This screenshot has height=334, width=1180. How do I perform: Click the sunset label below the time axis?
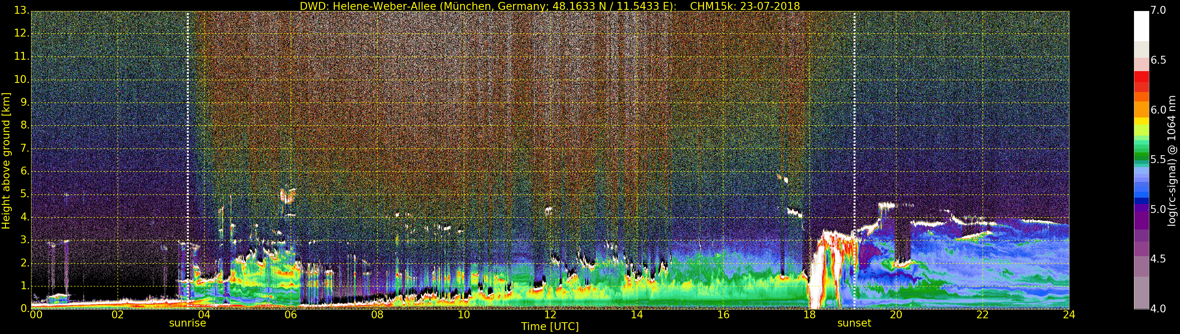tap(854, 323)
